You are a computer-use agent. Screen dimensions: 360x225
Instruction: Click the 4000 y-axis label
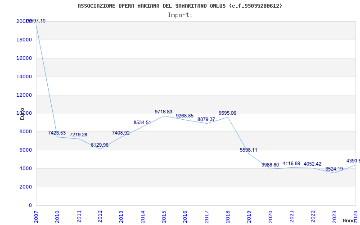[x=26, y=168]
